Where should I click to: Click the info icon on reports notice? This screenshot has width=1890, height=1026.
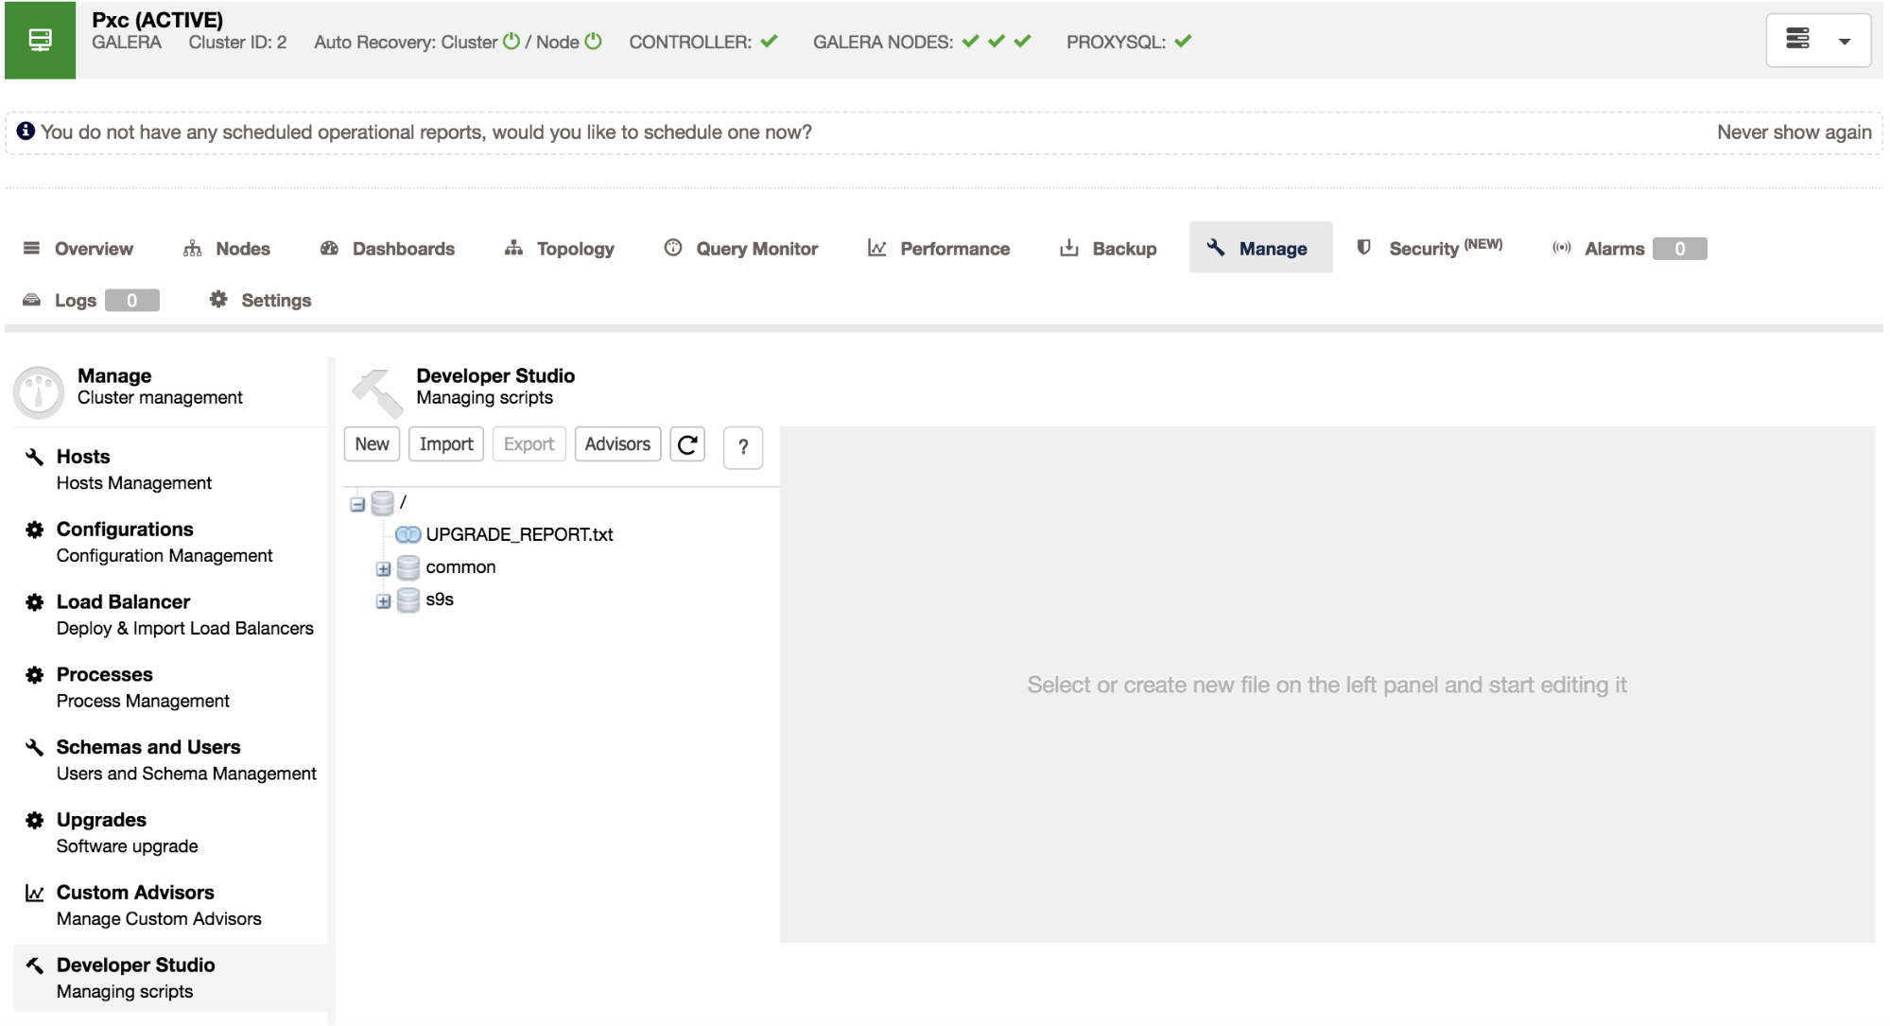[26, 131]
